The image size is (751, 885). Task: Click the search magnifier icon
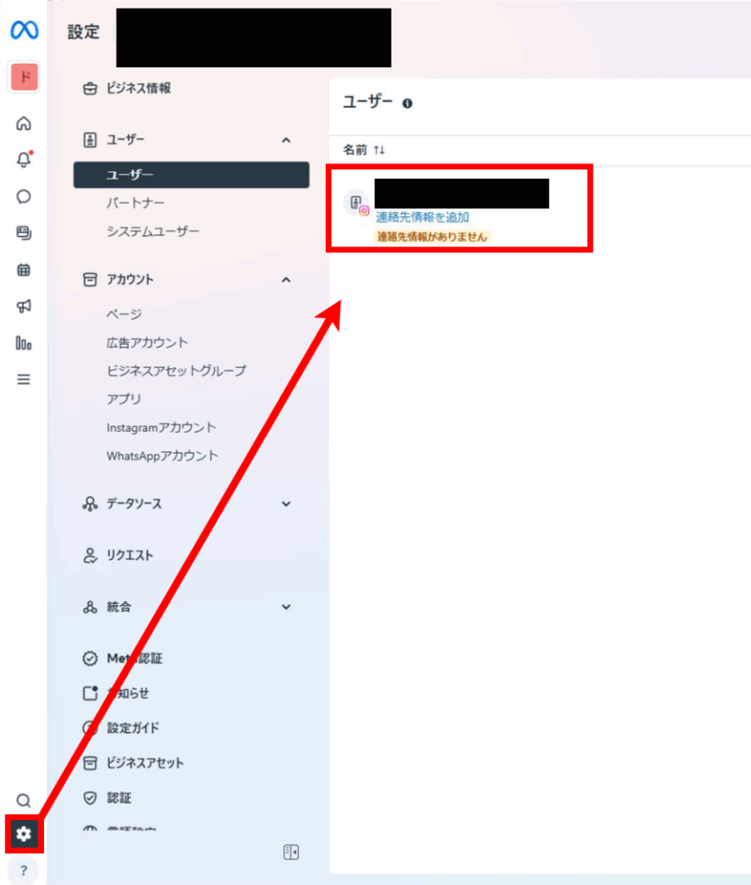point(23,800)
